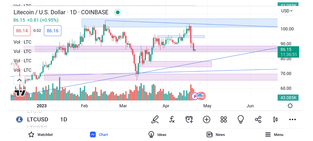
Task: Switch to the Watchlist tab
Action: pyautogui.click(x=40, y=135)
